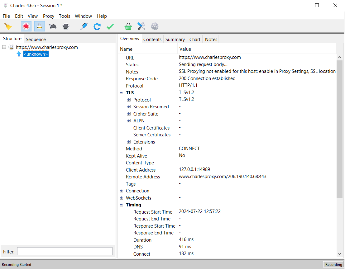Screen dimensions: 345x269
Task: Expand the Cipher Suite entry
Action: click(x=129, y=114)
